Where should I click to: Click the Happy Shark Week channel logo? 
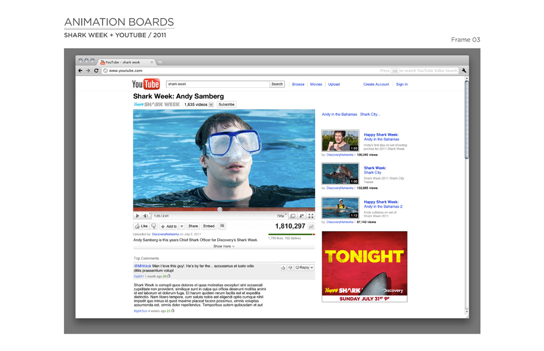click(x=157, y=104)
